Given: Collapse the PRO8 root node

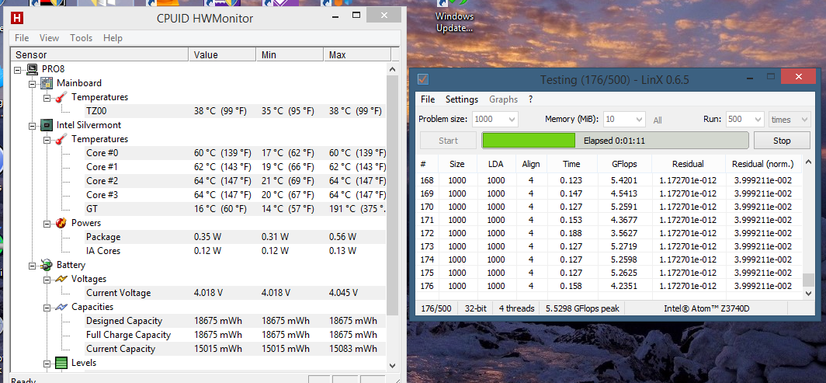Looking at the screenshot, I should click(17, 69).
